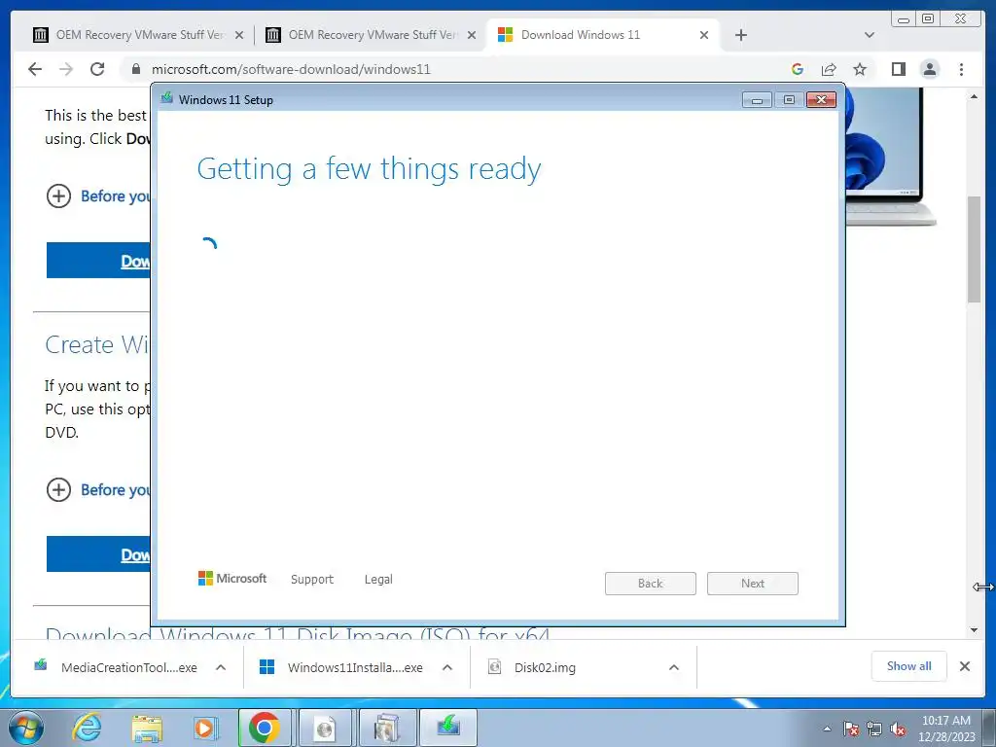Click the Chrome forward arrow
The height and width of the screenshot is (747, 996).
click(66, 69)
